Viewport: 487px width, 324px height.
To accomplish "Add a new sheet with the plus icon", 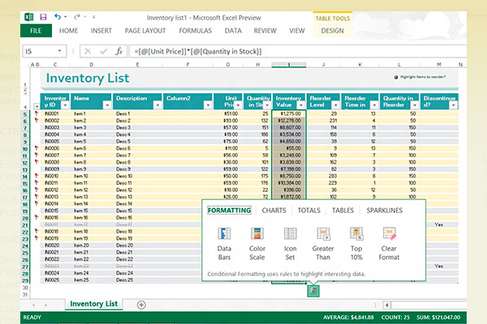I will 141,305.
